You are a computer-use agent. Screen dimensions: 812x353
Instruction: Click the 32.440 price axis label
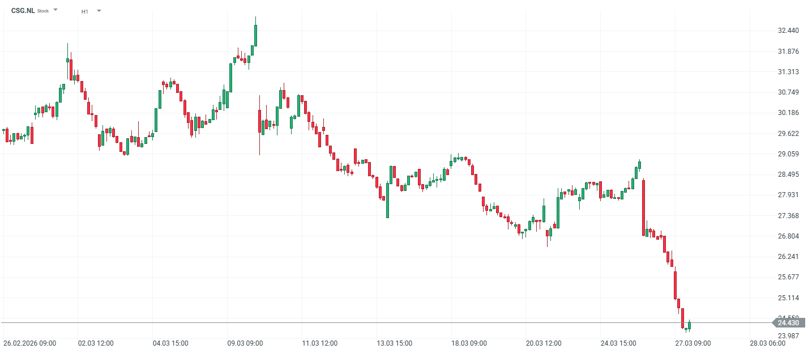click(788, 31)
